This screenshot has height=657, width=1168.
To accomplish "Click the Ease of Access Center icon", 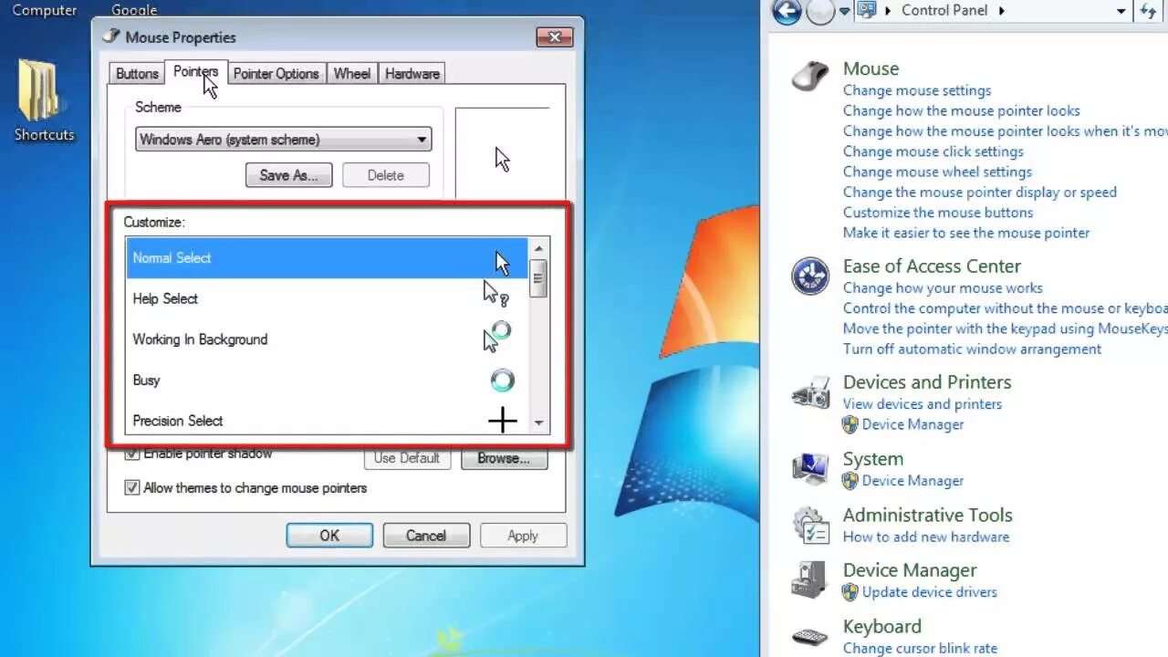I will 809,276.
